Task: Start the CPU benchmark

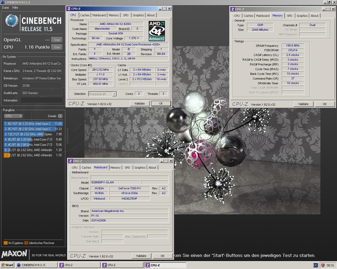Action: tap(57, 47)
